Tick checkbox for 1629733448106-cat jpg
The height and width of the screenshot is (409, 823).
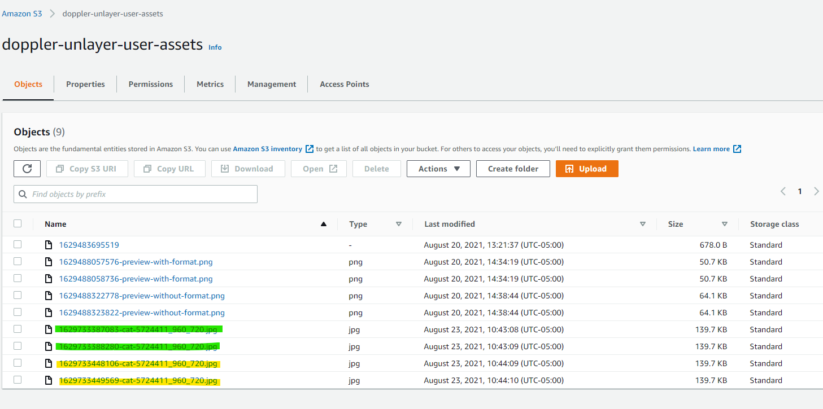click(18, 363)
